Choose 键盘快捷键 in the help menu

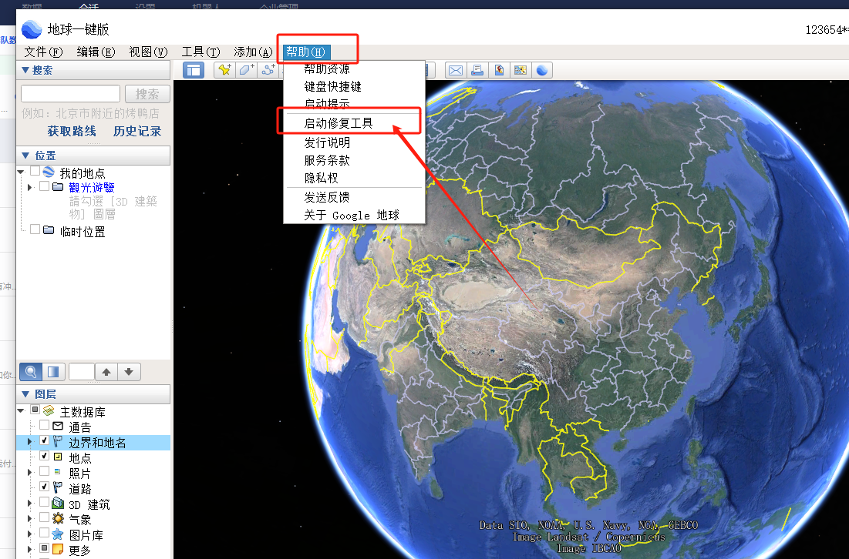click(x=354, y=86)
